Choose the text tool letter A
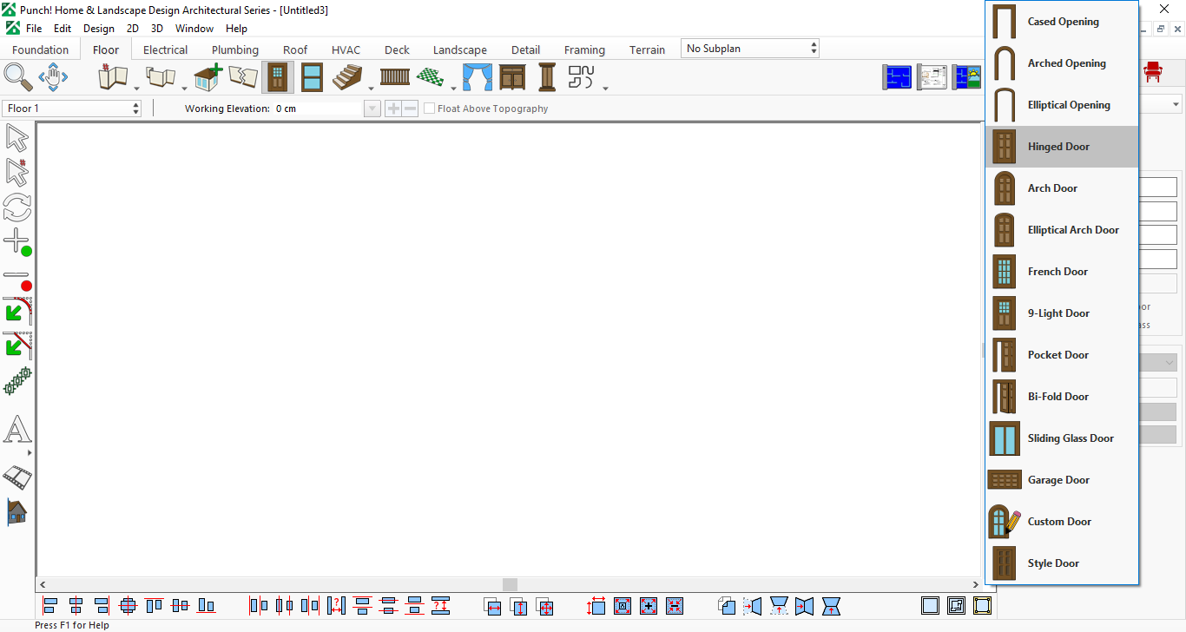This screenshot has height=632, width=1186. coord(17,430)
